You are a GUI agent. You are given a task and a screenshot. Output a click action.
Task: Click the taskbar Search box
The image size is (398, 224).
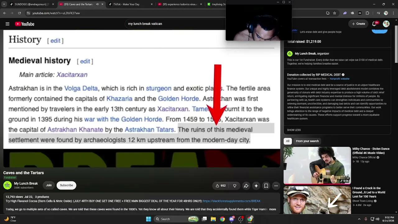(176, 219)
